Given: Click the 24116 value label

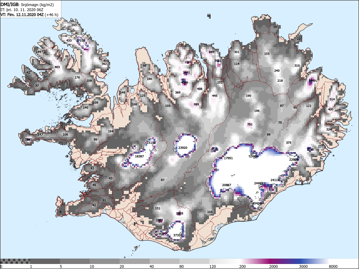Looking at the screenshot, I should click(x=275, y=180).
